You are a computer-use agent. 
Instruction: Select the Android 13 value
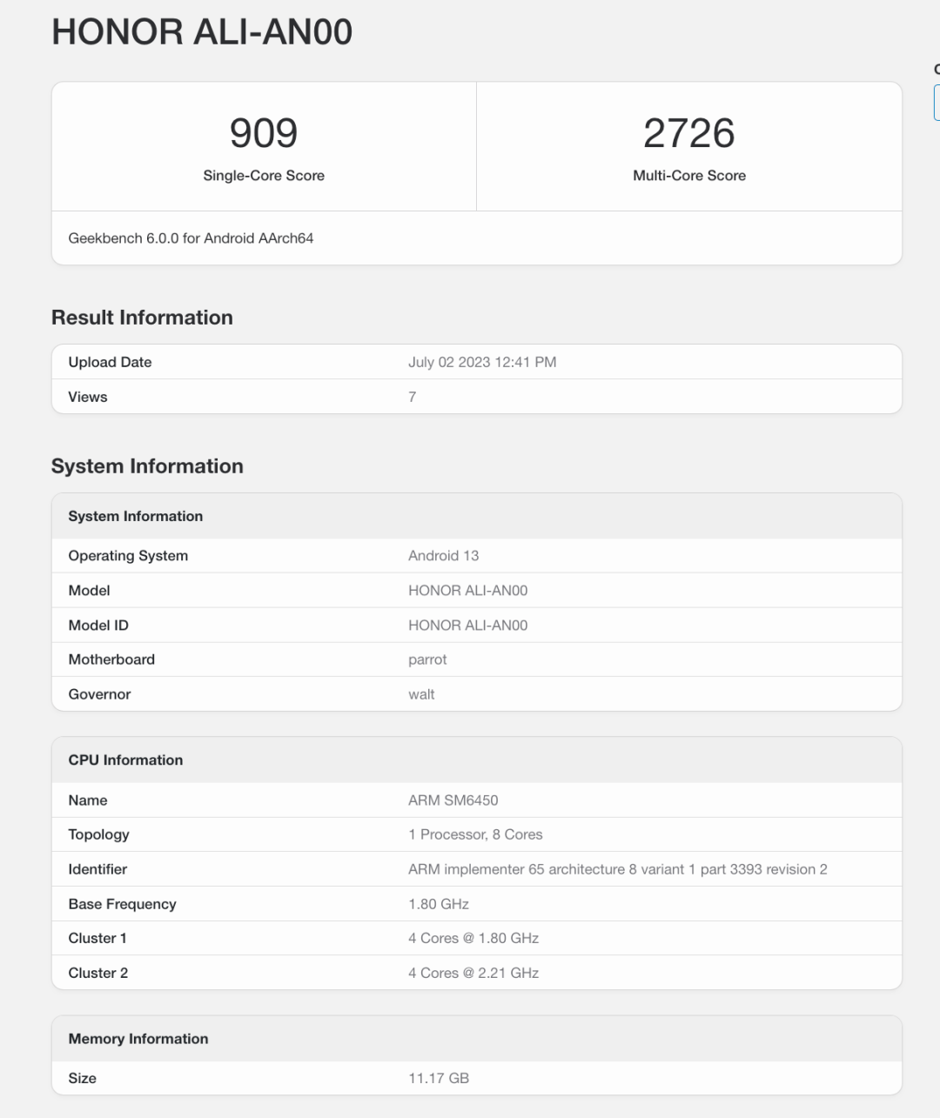pos(443,556)
